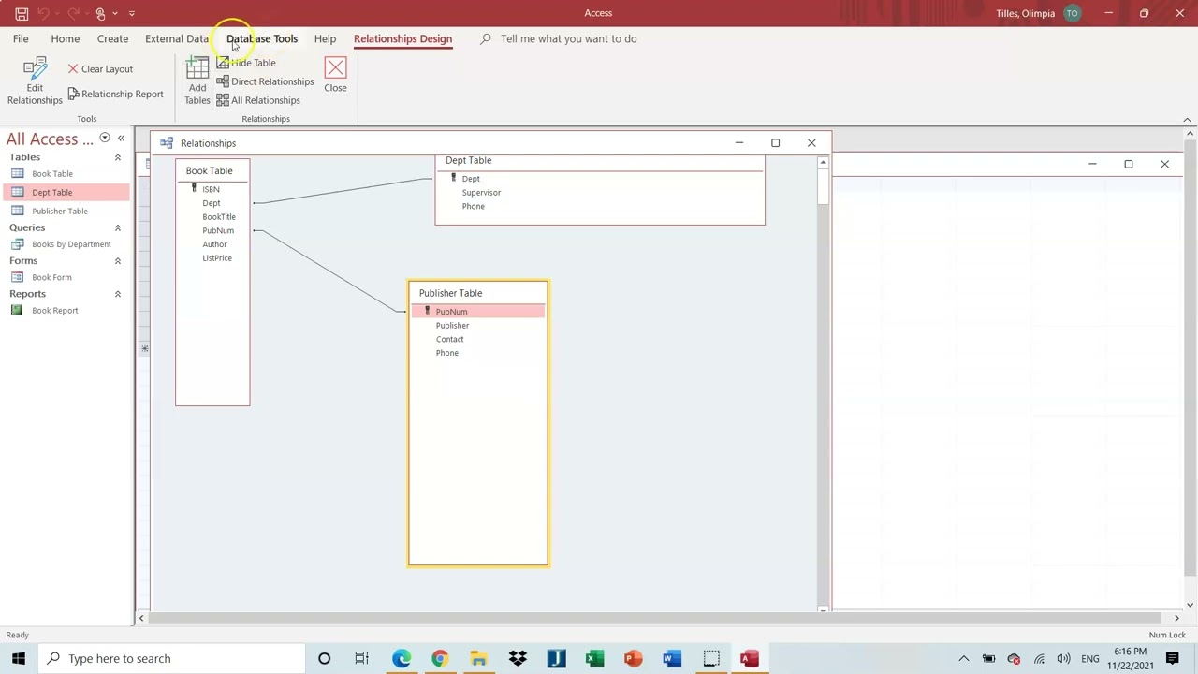Open Google Chrome from the taskbar

click(x=440, y=658)
